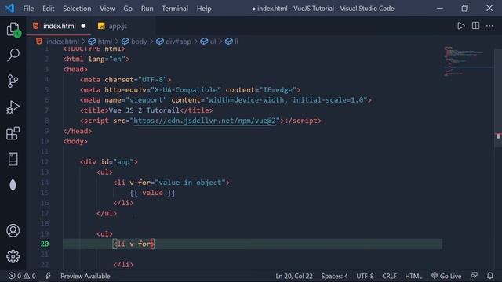Open the File menu
Image resolution: width=502 pixels, height=282 pixels.
point(28,9)
